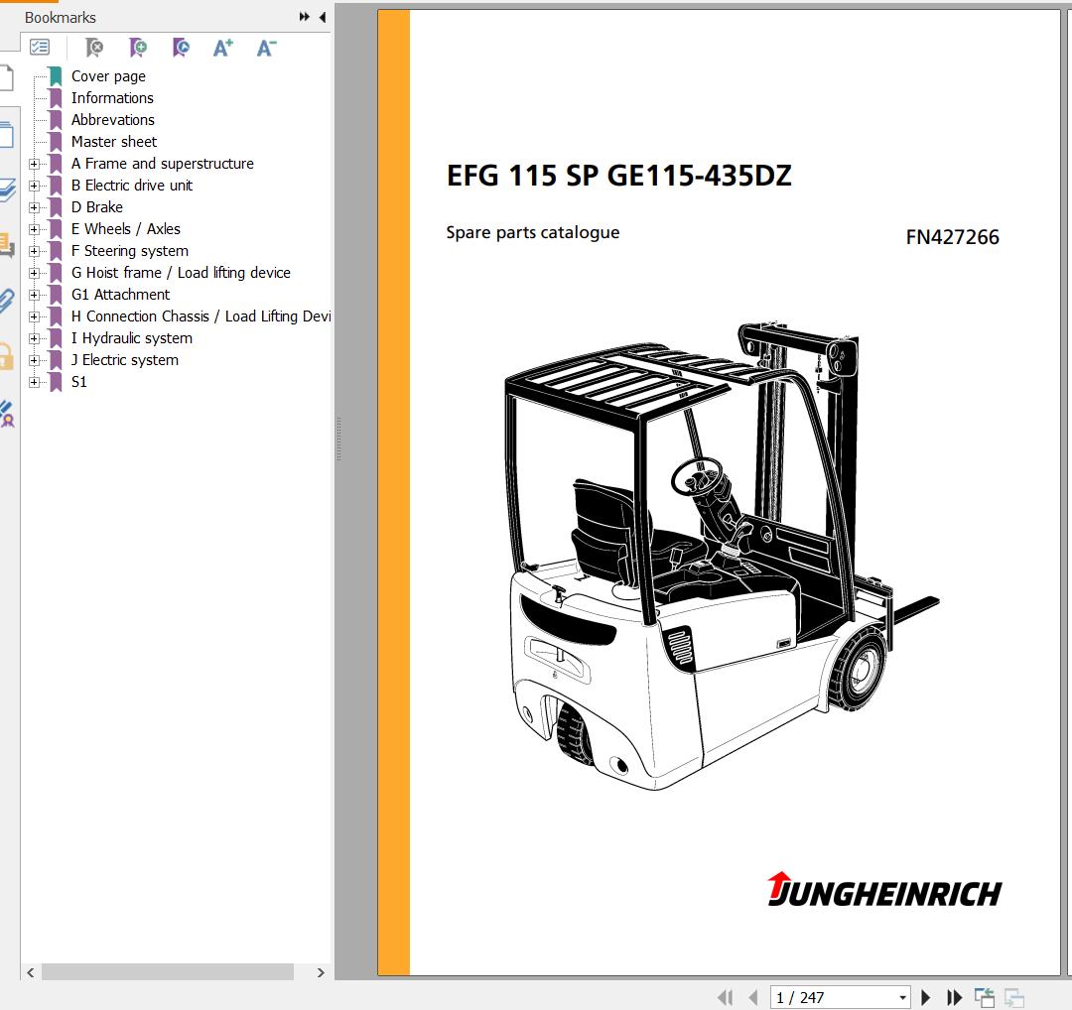
Task: Expand the E Wheels / Axles bookmark
Action: (x=34, y=229)
